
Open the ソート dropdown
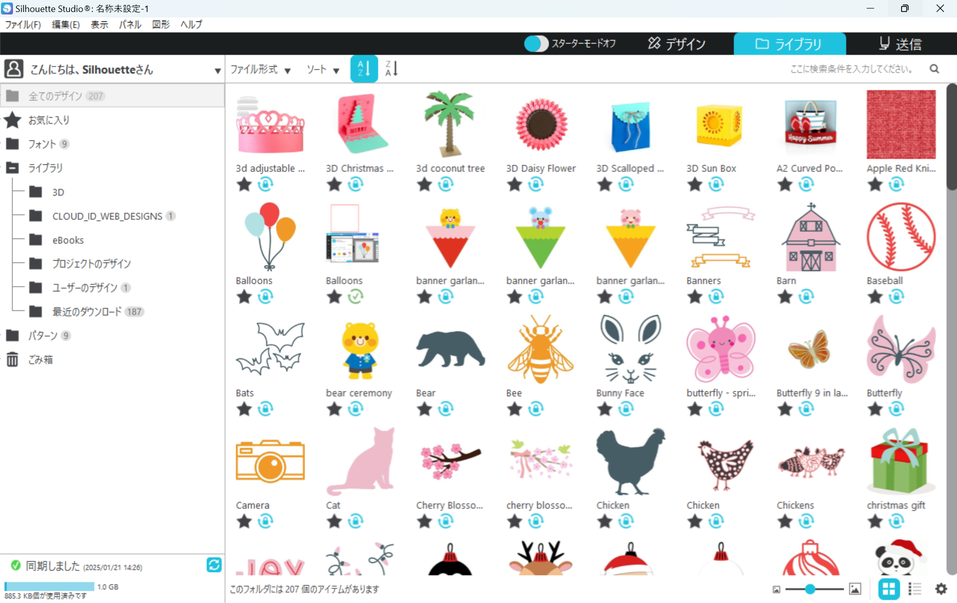(x=323, y=69)
